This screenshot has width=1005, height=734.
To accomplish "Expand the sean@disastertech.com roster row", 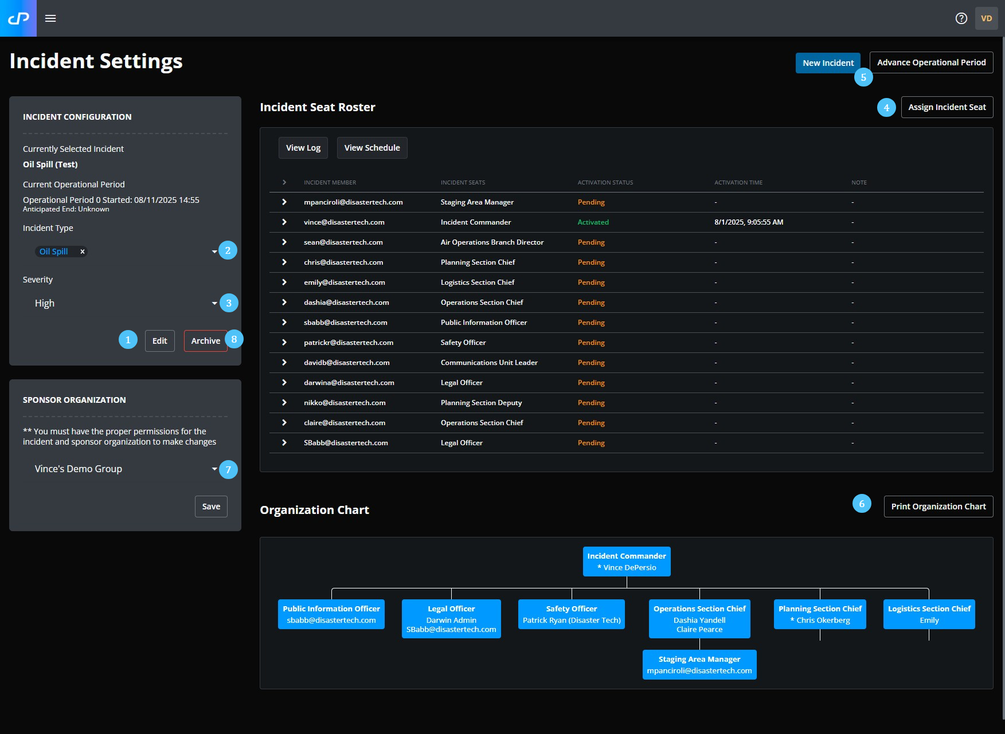I will pyautogui.click(x=285, y=242).
